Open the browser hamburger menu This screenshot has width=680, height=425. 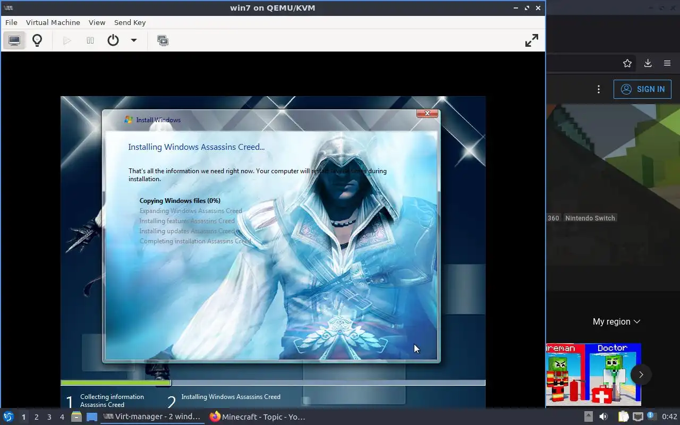tap(667, 63)
